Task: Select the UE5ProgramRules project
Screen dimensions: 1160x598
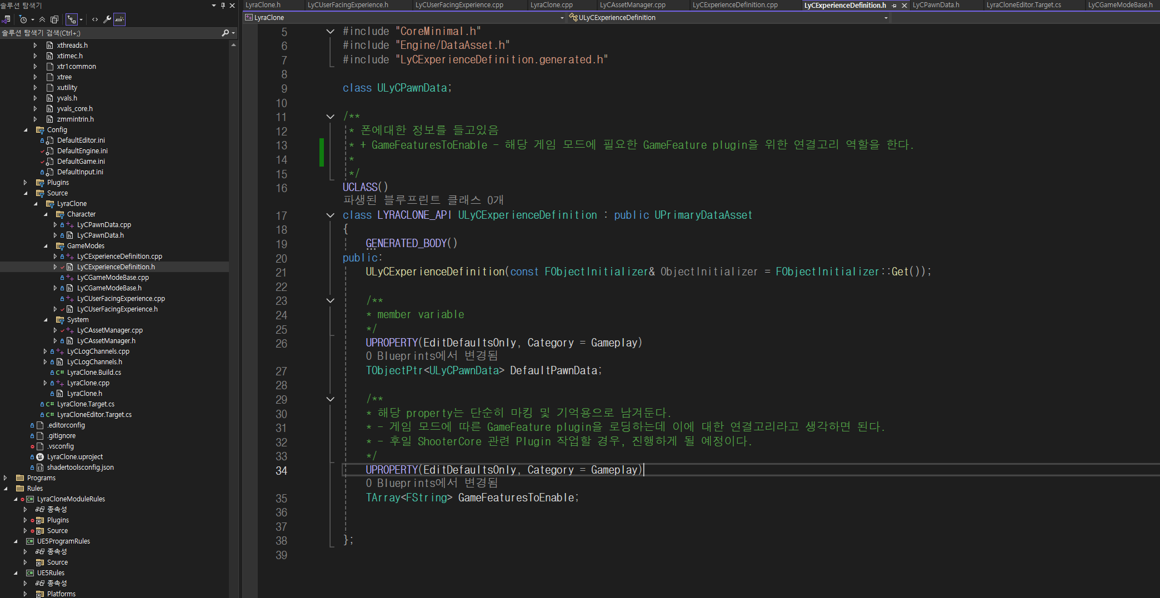Action: pos(63,541)
